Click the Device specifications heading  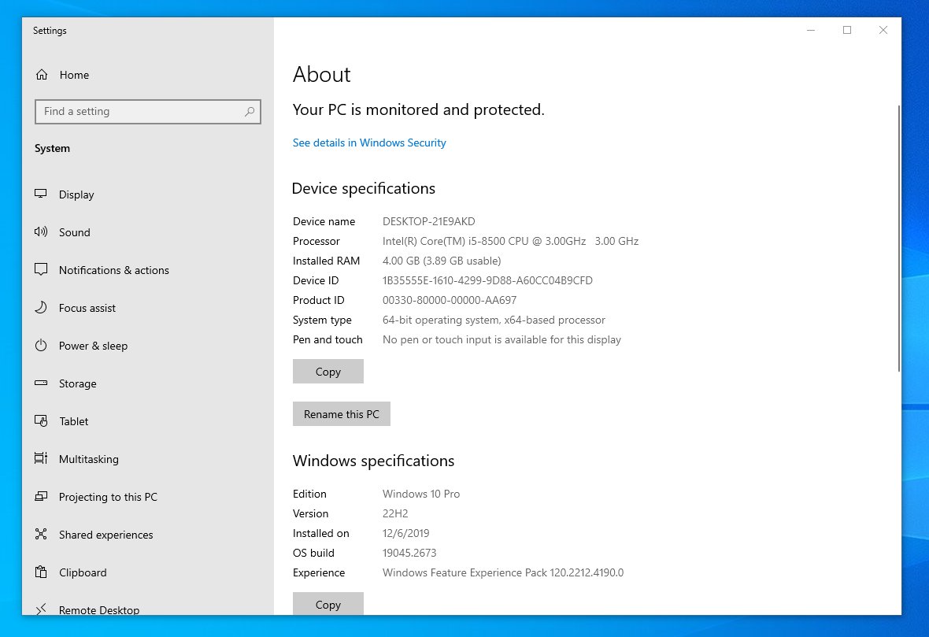(363, 188)
